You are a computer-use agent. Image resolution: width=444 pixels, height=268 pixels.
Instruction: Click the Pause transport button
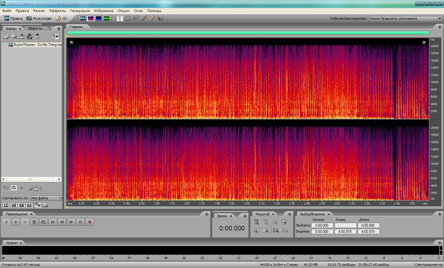tap(25, 222)
